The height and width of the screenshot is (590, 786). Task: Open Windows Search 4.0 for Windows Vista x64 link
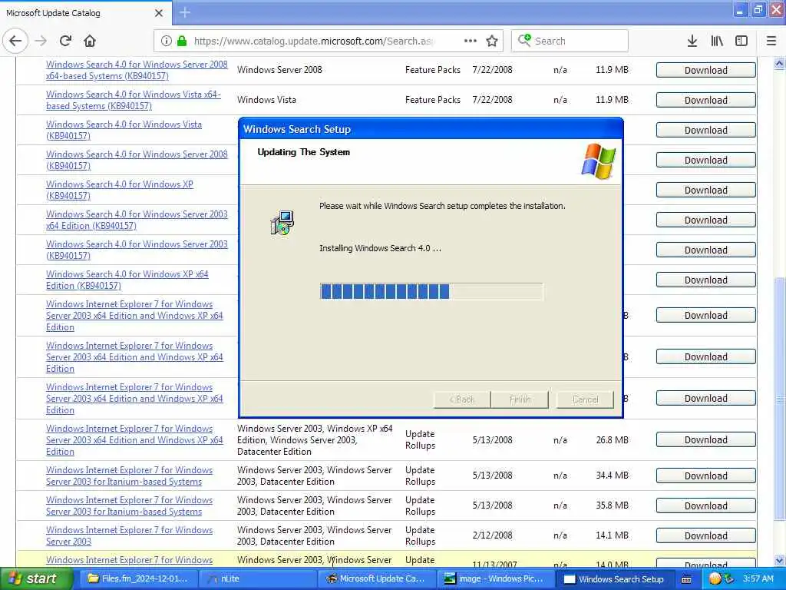tap(134, 100)
